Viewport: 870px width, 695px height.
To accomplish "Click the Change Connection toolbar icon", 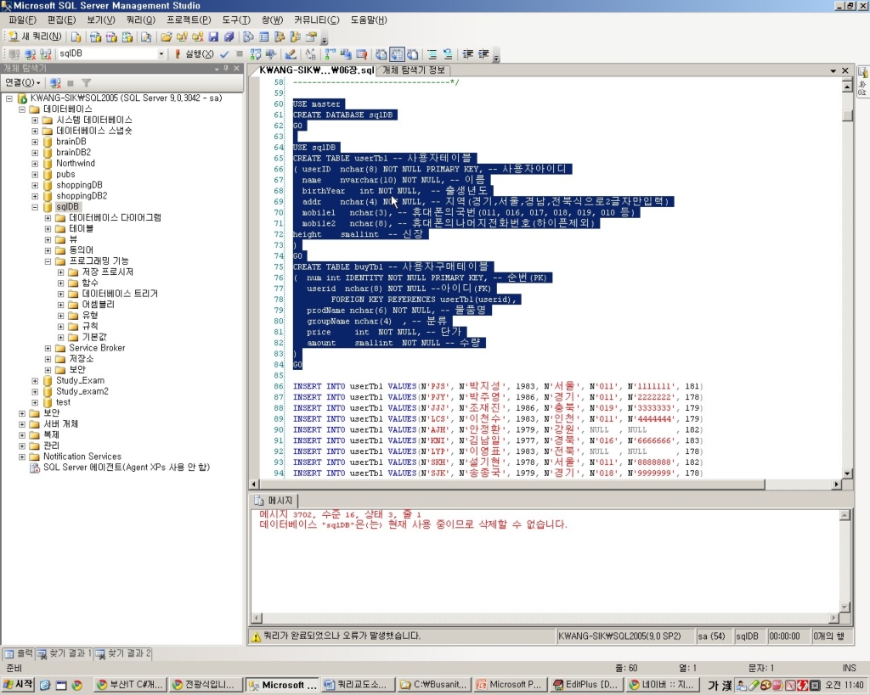I will click(46, 53).
